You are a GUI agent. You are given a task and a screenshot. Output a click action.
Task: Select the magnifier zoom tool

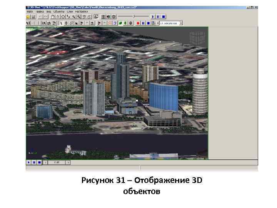(x=73, y=17)
